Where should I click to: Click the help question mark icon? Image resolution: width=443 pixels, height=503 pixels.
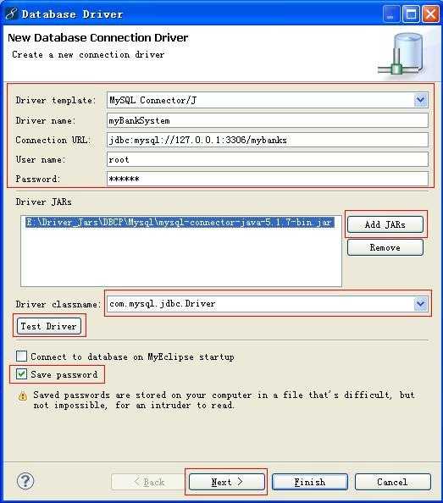(x=25, y=481)
